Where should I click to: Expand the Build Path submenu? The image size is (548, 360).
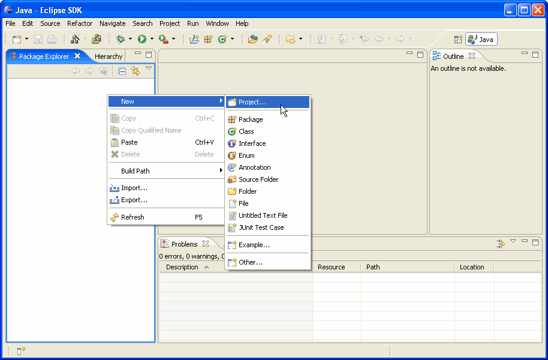coord(166,171)
